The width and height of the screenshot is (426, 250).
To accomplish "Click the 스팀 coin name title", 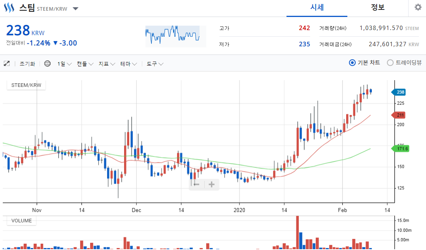I will coord(26,8).
